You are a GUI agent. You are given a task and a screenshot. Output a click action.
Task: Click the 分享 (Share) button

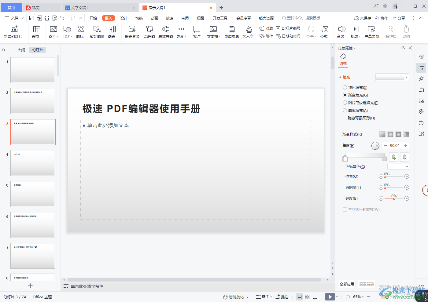399,18
